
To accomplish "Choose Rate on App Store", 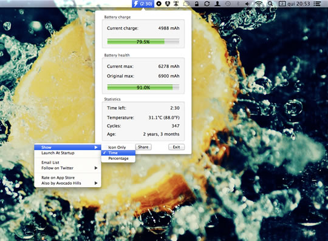I will coord(67,177).
